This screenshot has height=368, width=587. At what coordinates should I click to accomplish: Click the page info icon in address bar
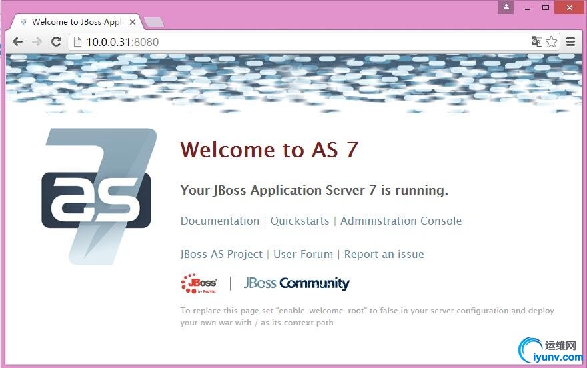[x=77, y=42]
